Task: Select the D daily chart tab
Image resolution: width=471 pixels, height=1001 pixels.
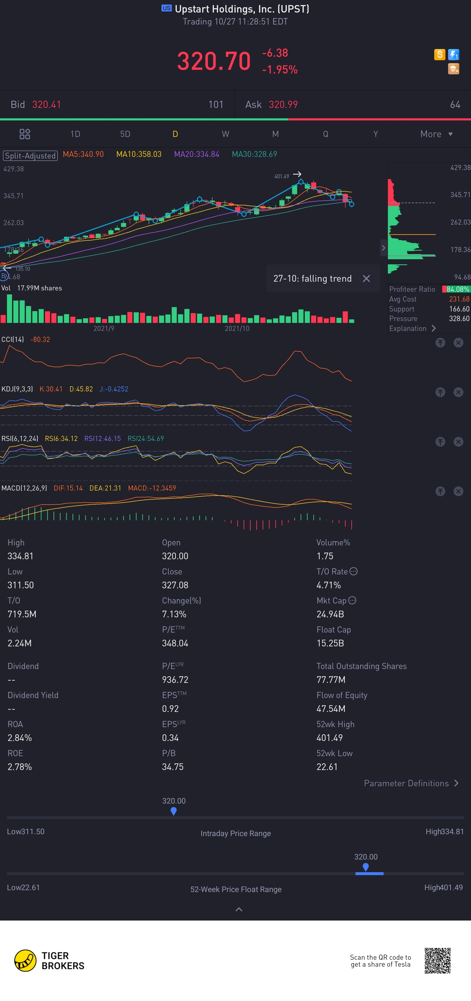Action: pos(175,134)
